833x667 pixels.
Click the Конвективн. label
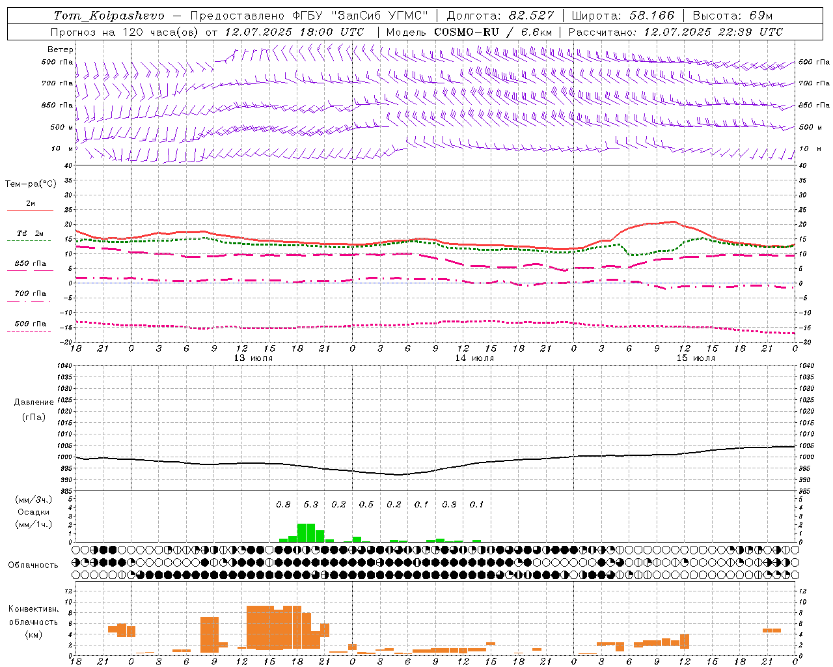tap(34, 609)
